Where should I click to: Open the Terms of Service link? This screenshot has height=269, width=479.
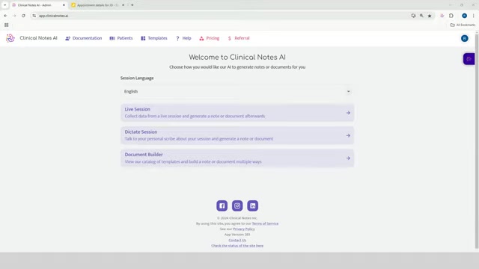pos(265,223)
